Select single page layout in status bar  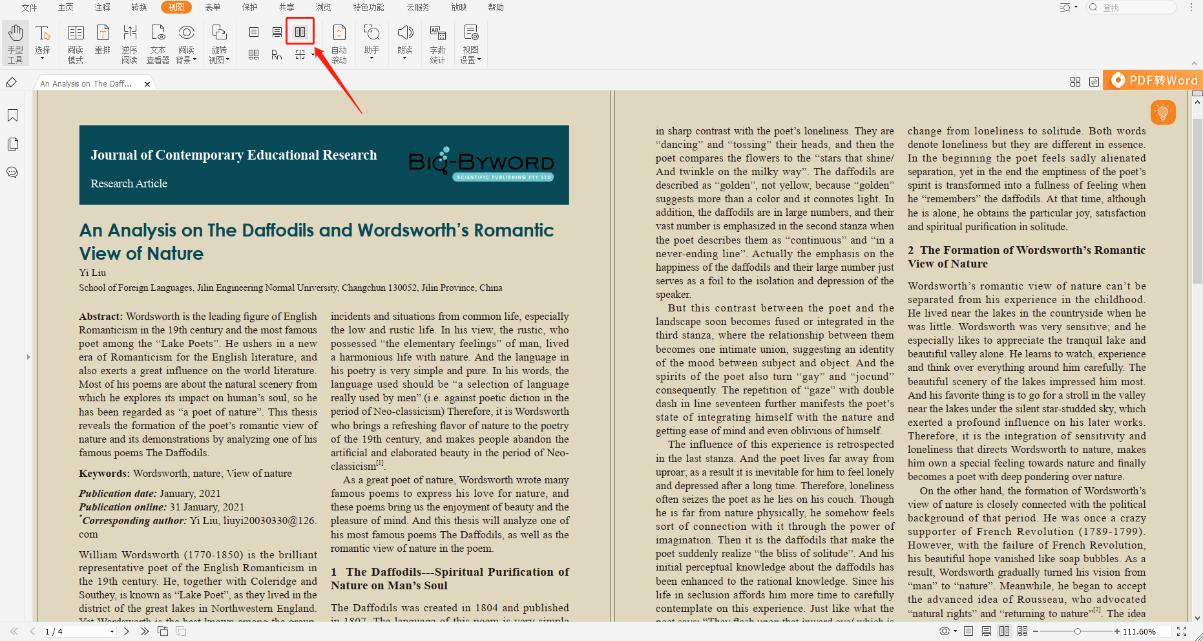[968, 631]
